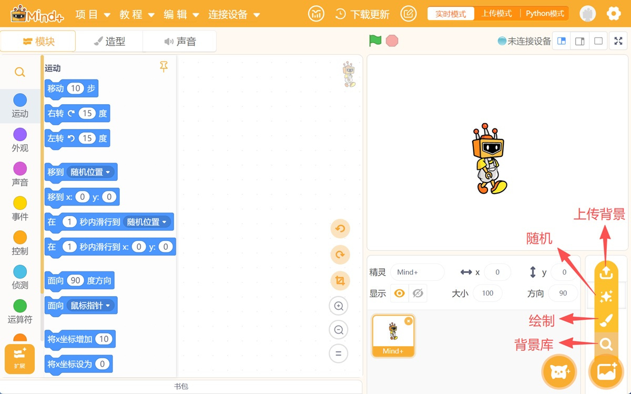Open the background library search icon
This screenshot has height=394, width=631.
pyautogui.click(x=606, y=345)
